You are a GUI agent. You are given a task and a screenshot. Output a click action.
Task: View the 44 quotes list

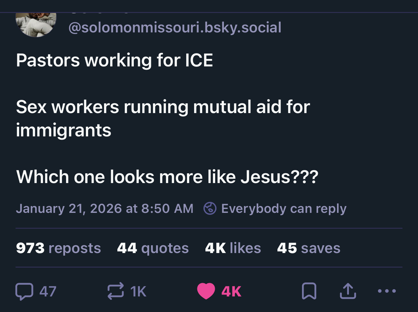pos(153,248)
